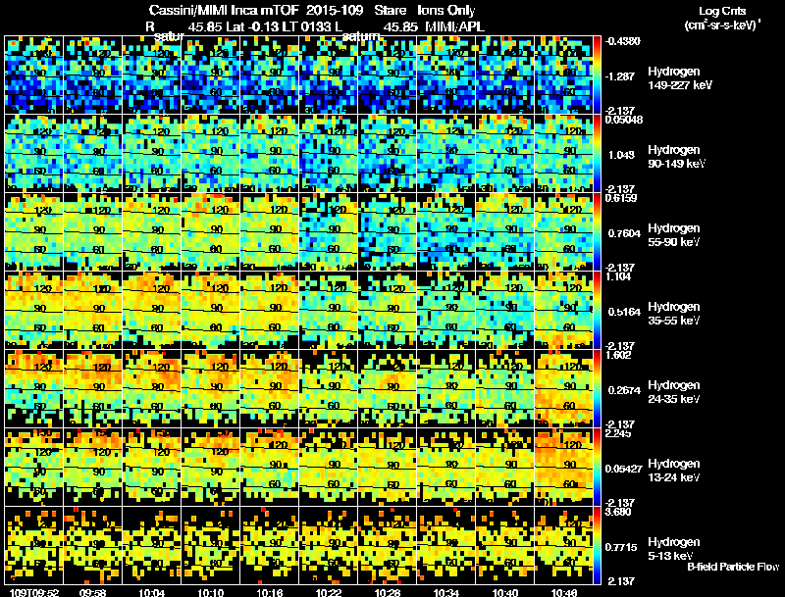Click the Hydrogen 35-55 keV row label
The image size is (785, 597).
[674, 314]
